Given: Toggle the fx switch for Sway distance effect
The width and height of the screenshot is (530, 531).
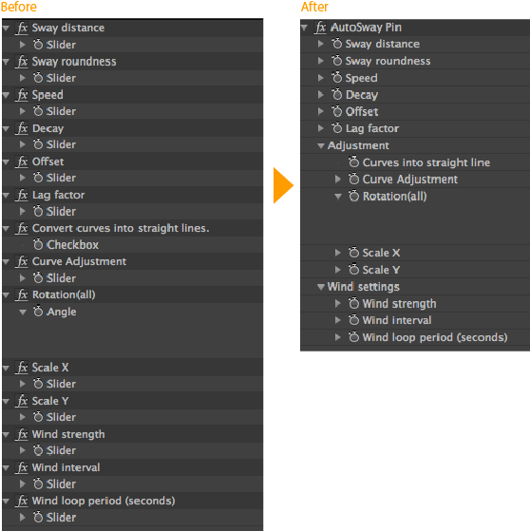Looking at the screenshot, I should pyautogui.click(x=23, y=28).
